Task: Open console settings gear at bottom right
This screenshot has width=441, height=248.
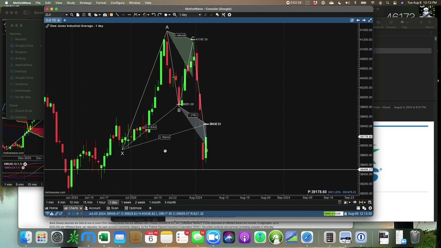Action: click(370, 208)
